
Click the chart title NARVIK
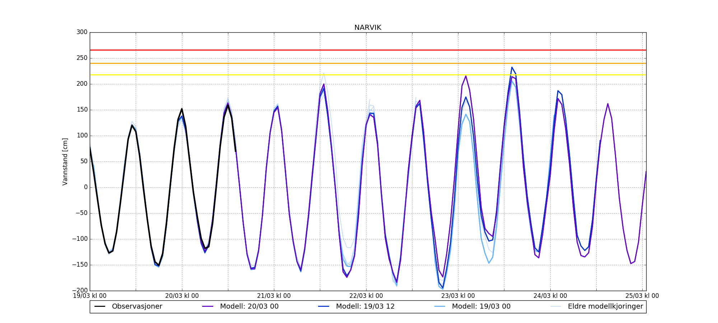point(368,28)
